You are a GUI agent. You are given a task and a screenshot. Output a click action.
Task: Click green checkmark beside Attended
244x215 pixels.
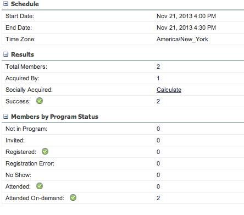point(40,186)
